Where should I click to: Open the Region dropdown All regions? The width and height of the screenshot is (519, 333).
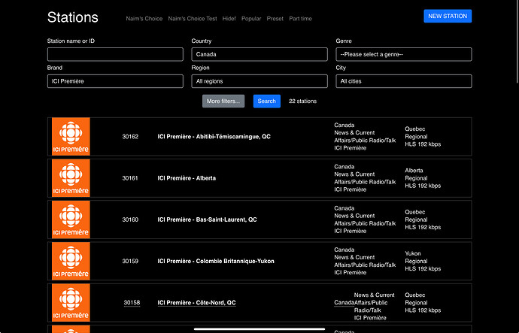tap(259, 81)
